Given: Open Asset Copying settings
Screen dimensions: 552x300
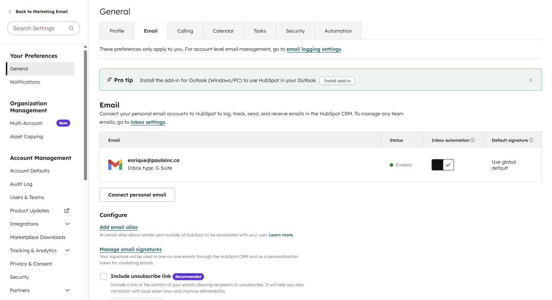Looking at the screenshot, I should tap(26, 136).
